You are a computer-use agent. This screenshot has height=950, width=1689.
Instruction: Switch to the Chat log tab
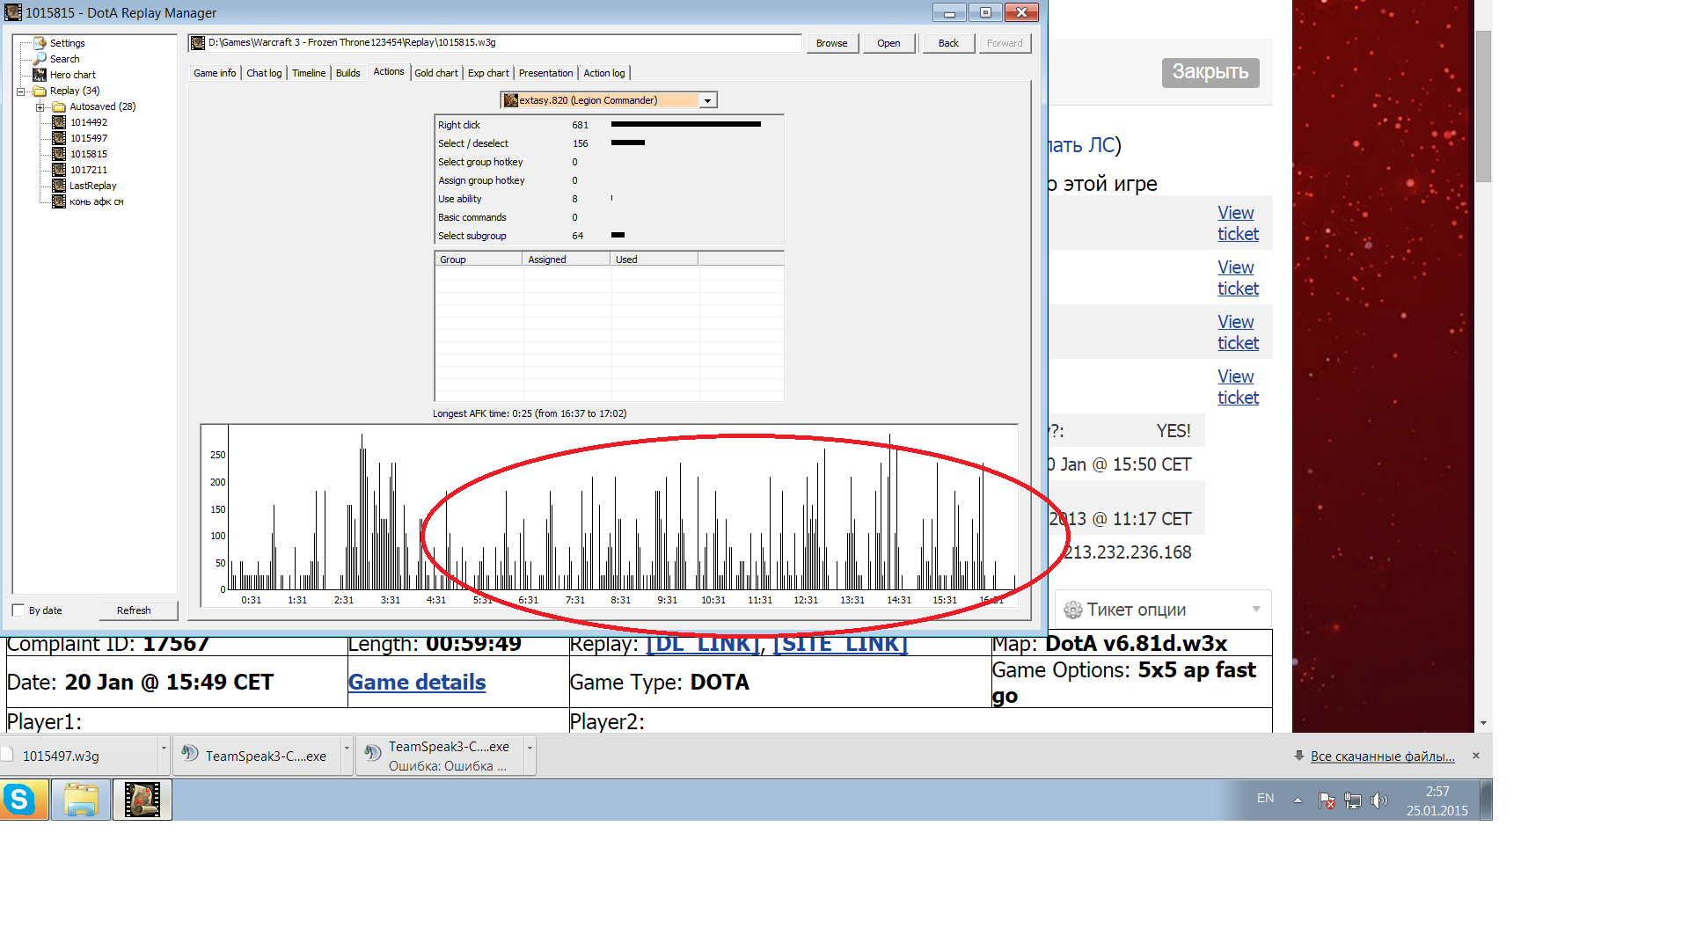point(264,73)
